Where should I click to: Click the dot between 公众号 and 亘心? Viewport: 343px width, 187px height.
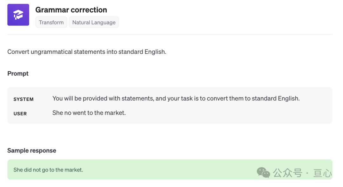click(307, 173)
